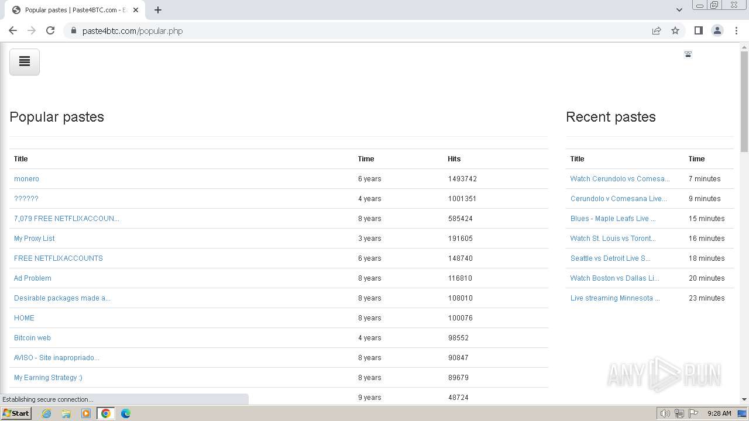Viewport: 749px width, 421px height.
Task: Expand tab search dropdown arrow
Action: pos(679,9)
